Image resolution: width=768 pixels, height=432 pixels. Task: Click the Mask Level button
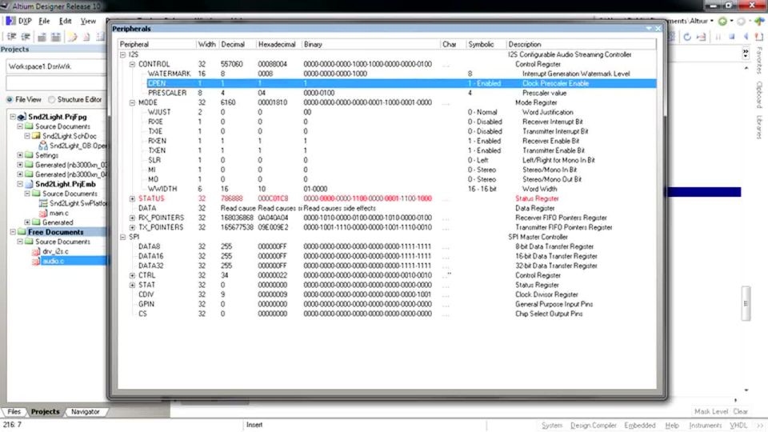pos(710,411)
